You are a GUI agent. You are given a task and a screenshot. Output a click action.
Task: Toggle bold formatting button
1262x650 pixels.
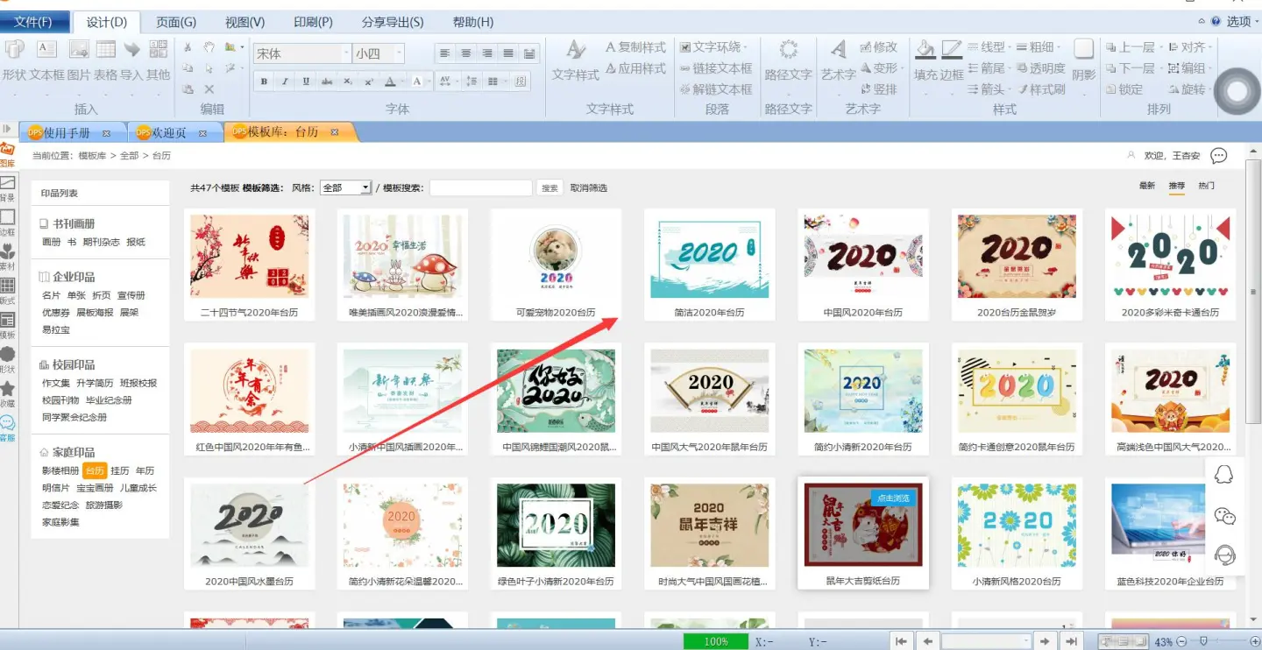coord(264,81)
